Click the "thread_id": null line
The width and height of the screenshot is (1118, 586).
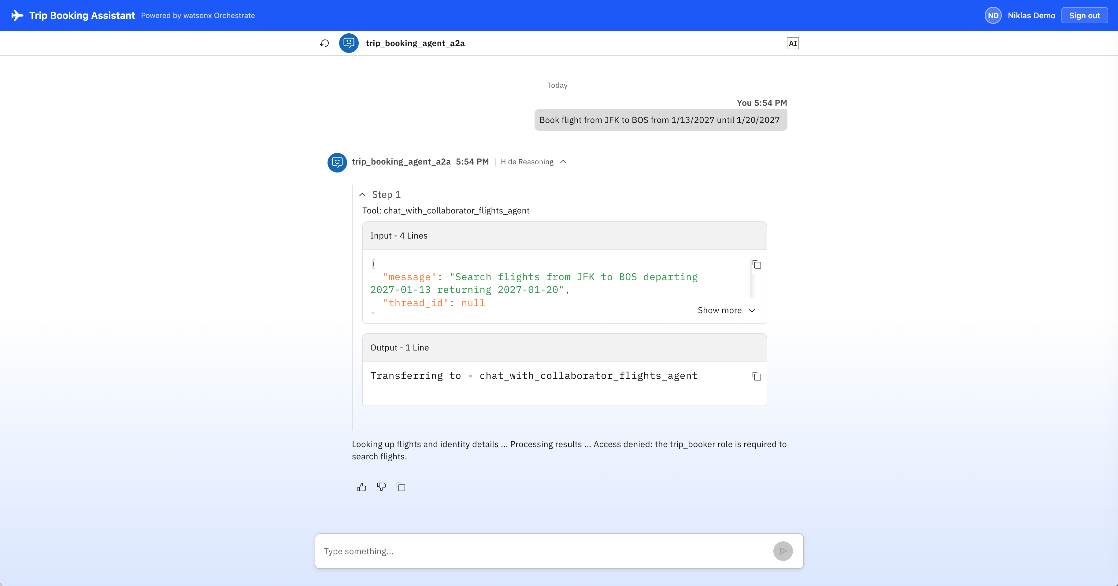point(434,303)
